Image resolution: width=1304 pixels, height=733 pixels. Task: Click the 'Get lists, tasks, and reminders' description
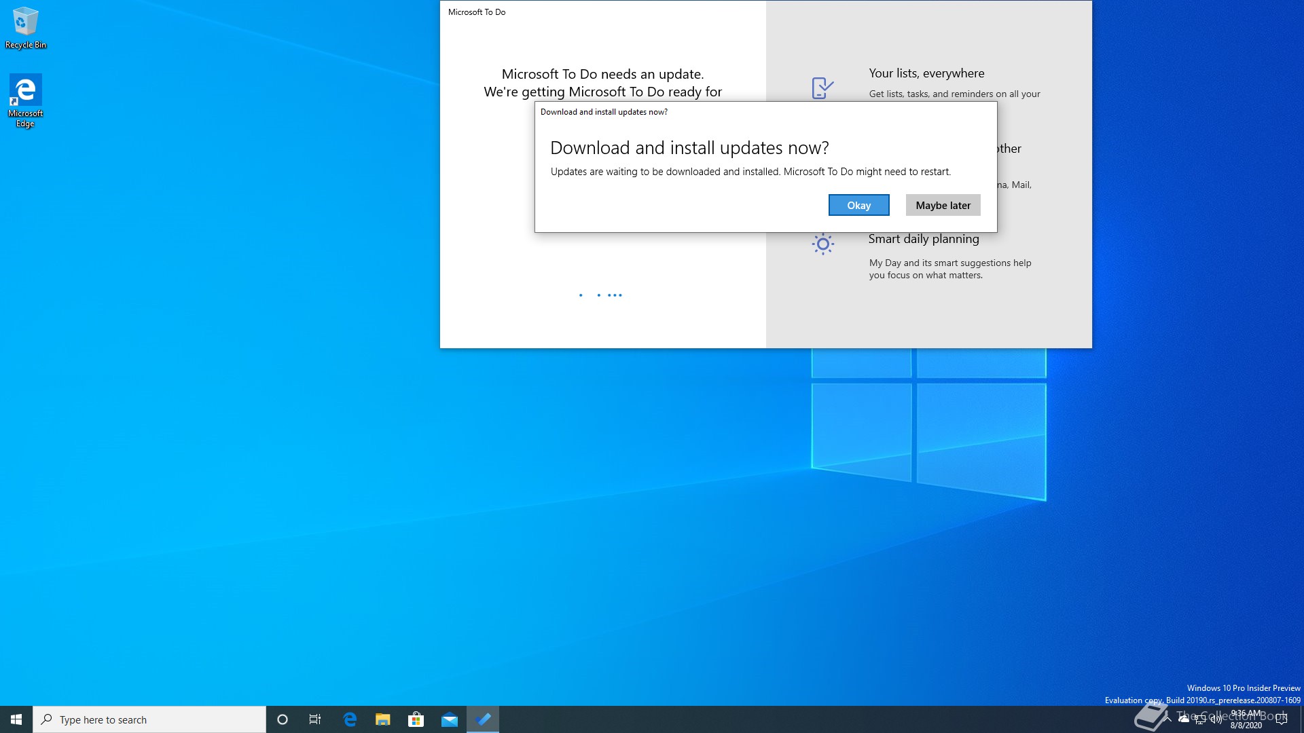point(954,94)
